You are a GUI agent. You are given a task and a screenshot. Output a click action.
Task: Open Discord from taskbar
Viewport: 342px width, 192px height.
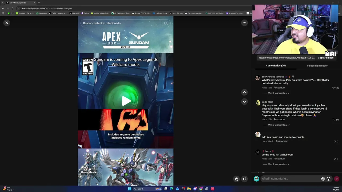(x=195, y=189)
